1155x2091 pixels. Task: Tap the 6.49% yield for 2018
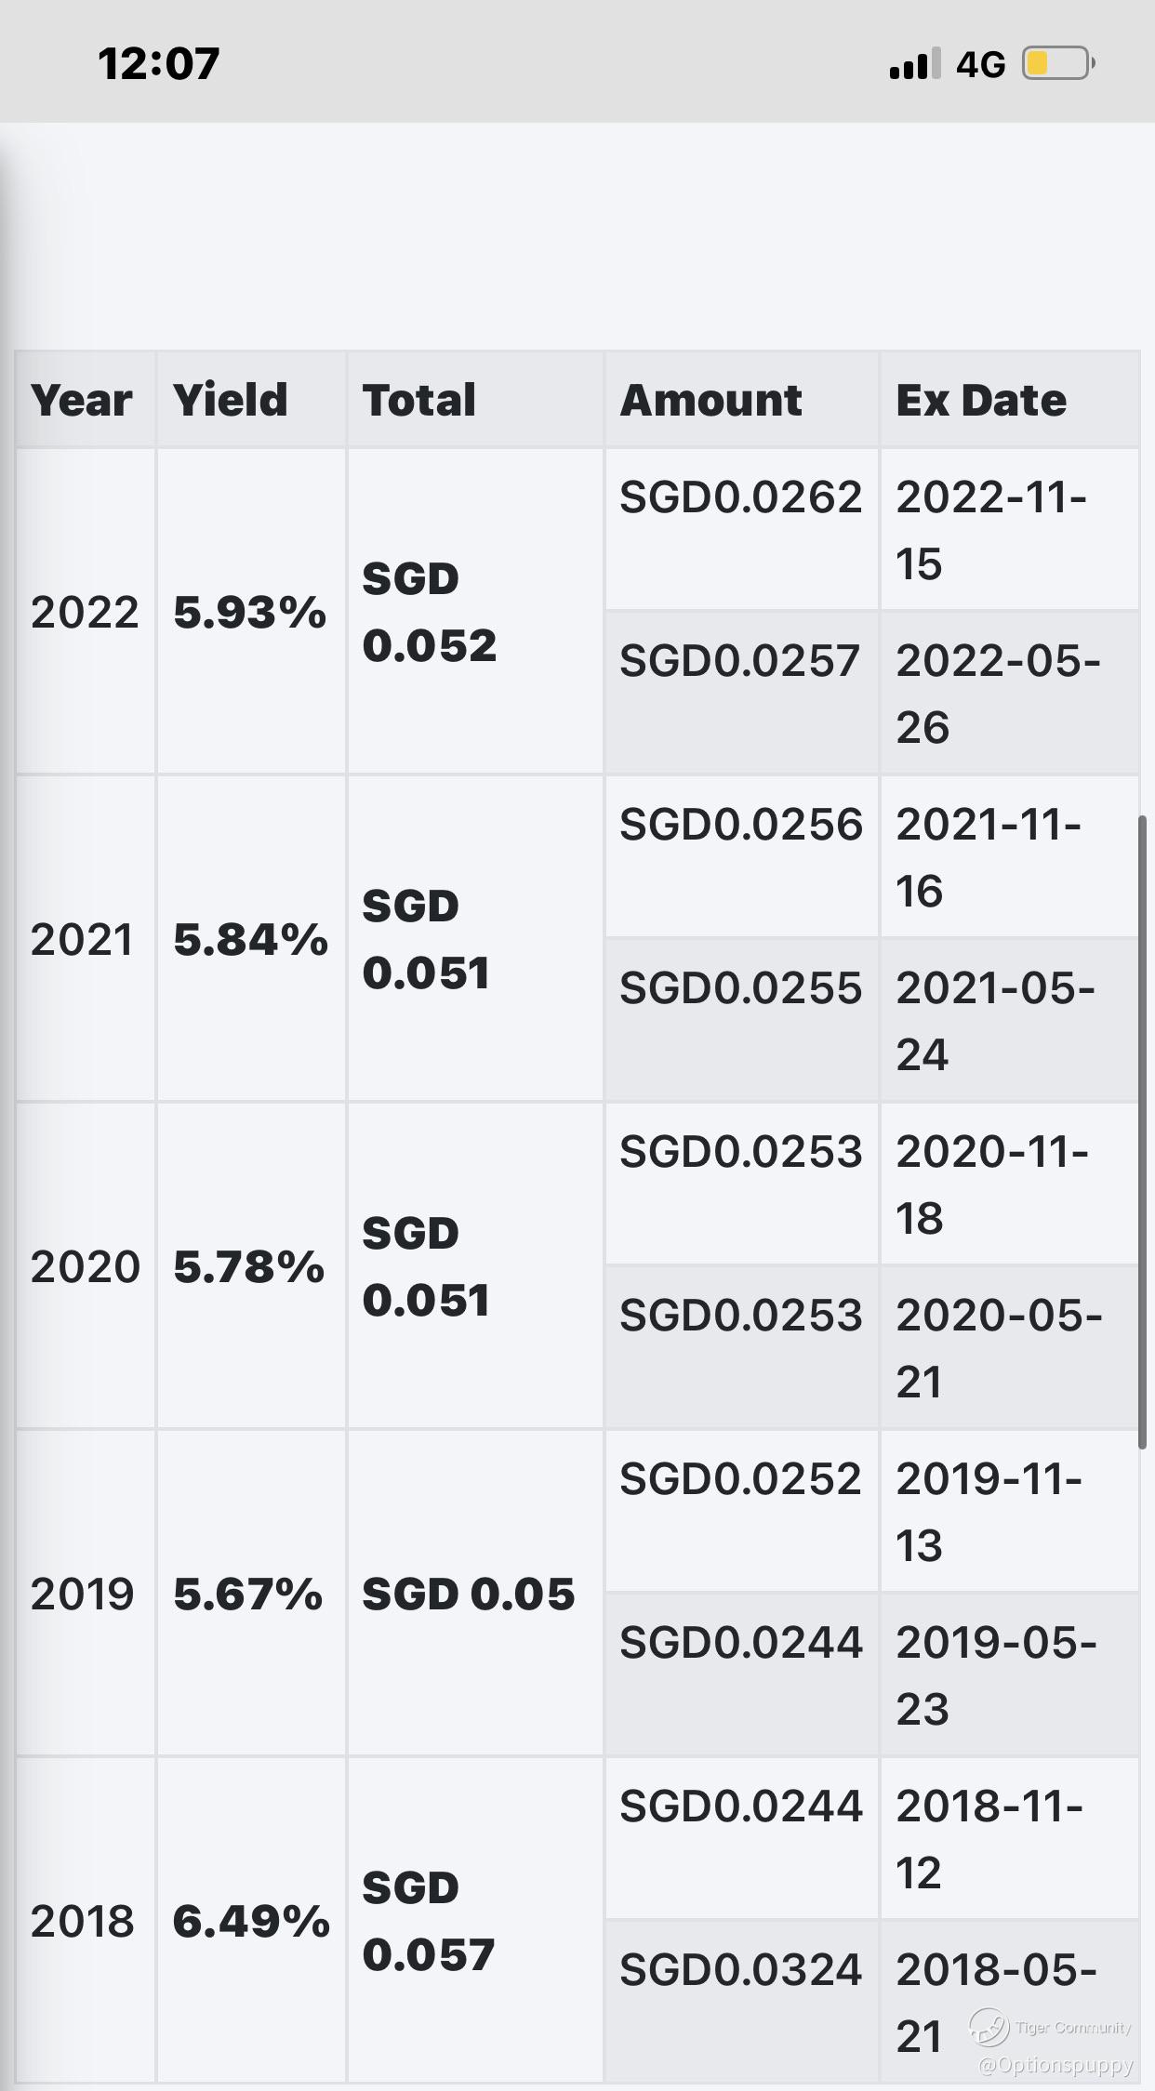pos(251,1922)
